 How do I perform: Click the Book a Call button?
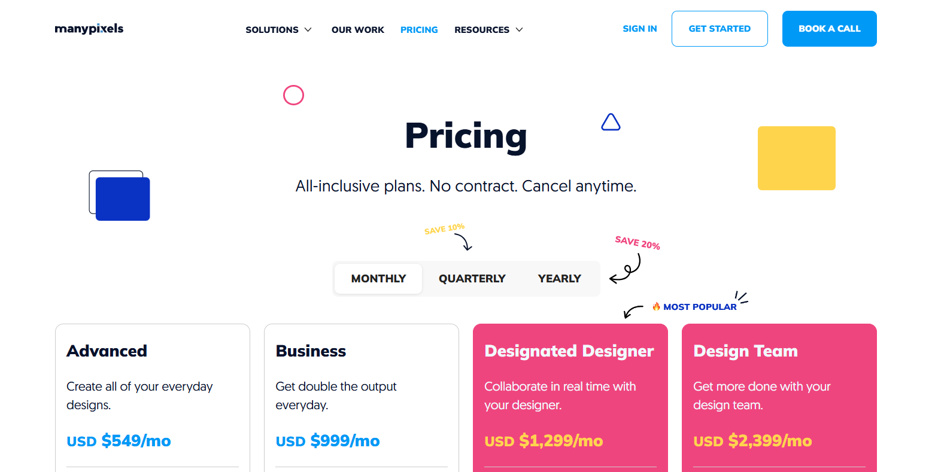click(x=829, y=29)
